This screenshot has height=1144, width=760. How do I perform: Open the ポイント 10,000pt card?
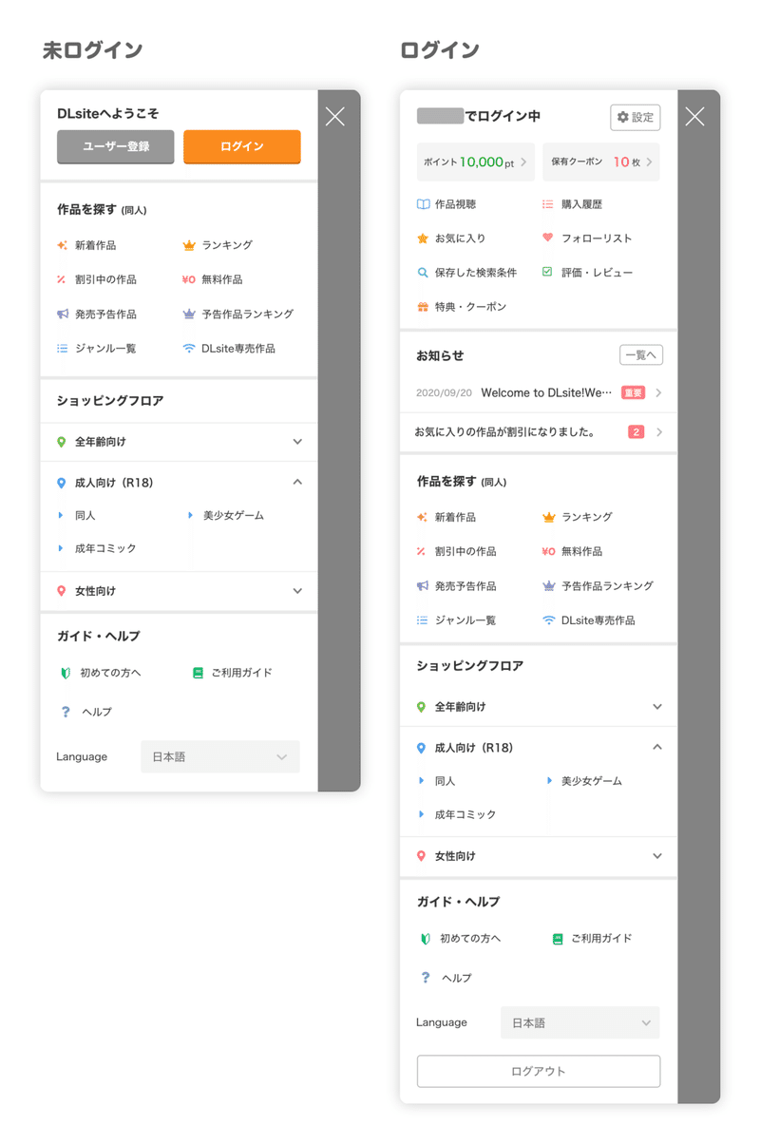click(476, 162)
